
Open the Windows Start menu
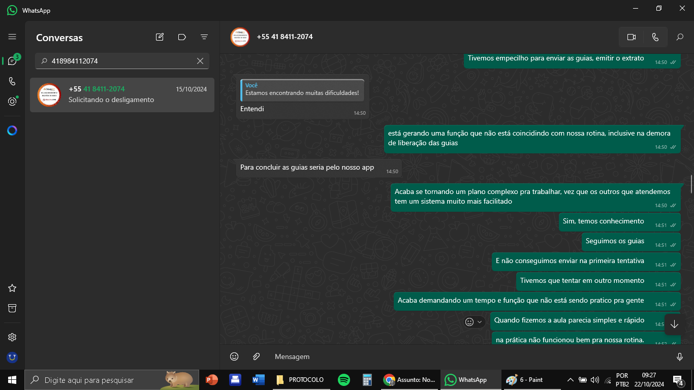[12, 380]
